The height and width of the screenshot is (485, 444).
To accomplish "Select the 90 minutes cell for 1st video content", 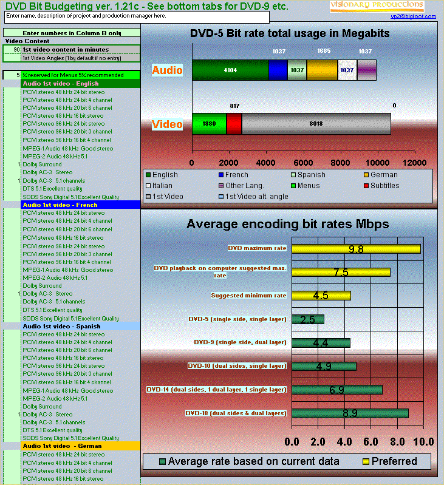I will [12, 50].
